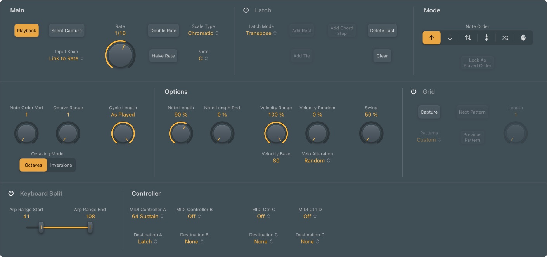Screen dimensions: 547x258
Task: Switch Octaving Mode to Octaves
Action: (x=33, y=165)
